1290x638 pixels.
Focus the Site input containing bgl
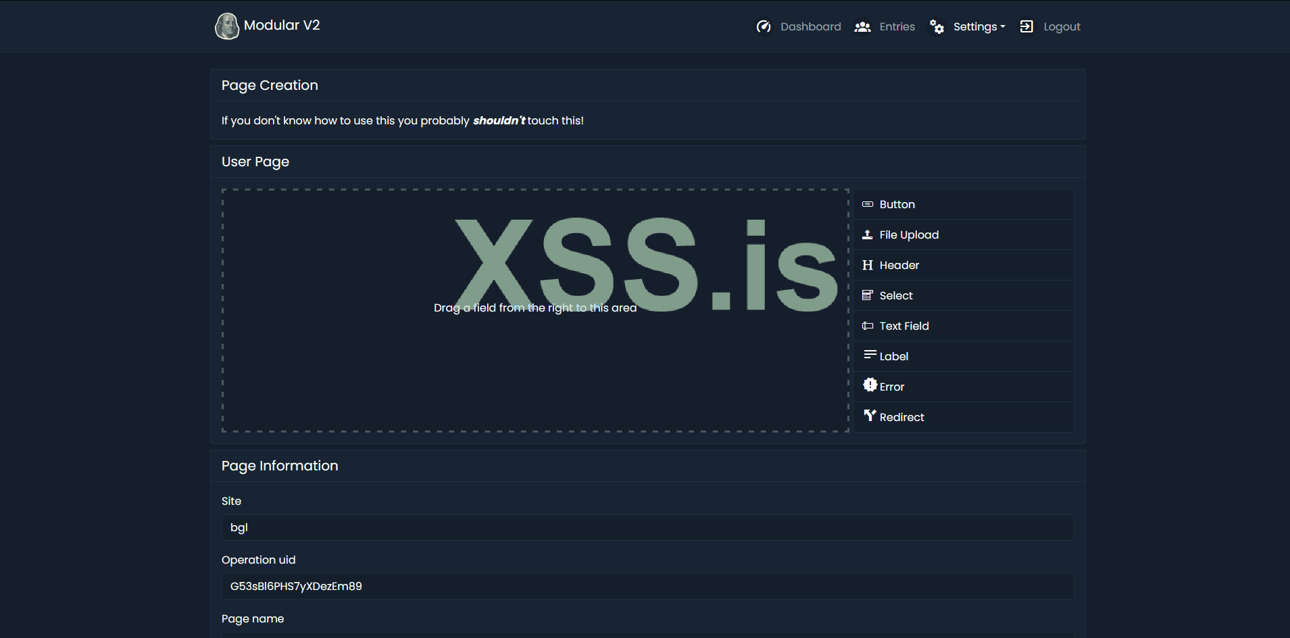click(x=647, y=528)
